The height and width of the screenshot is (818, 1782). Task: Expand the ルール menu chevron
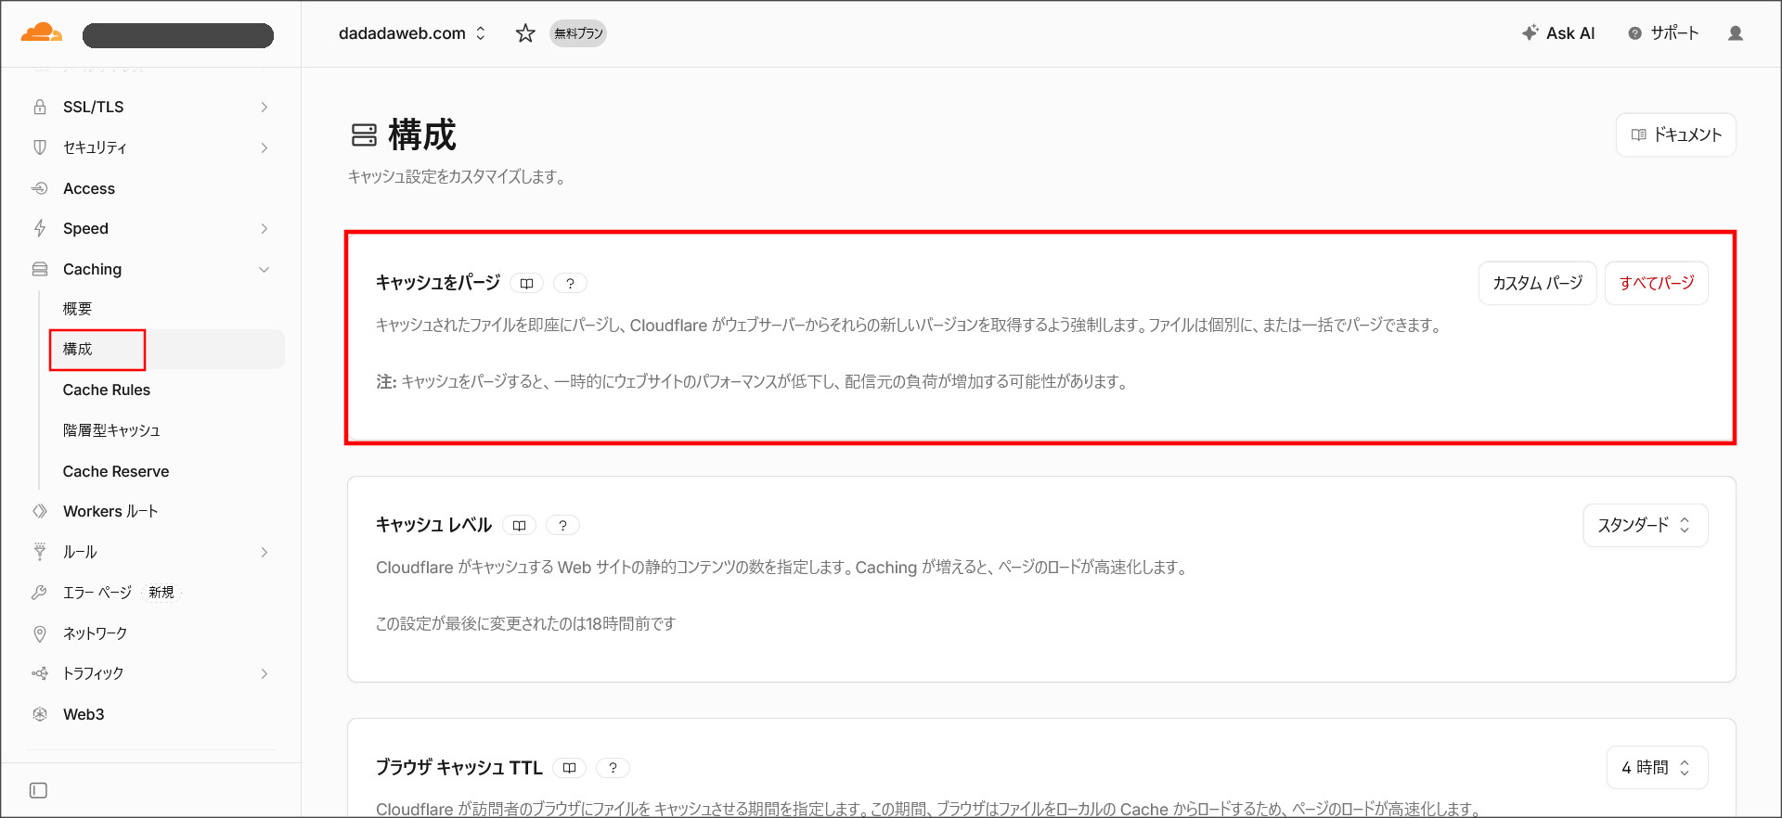pyautogui.click(x=265, y=552)
